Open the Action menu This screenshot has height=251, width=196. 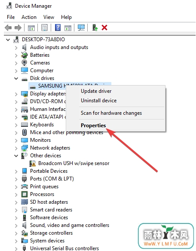click(29, 17)
